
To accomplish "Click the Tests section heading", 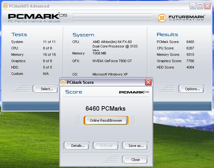I will tap(19, 34).
